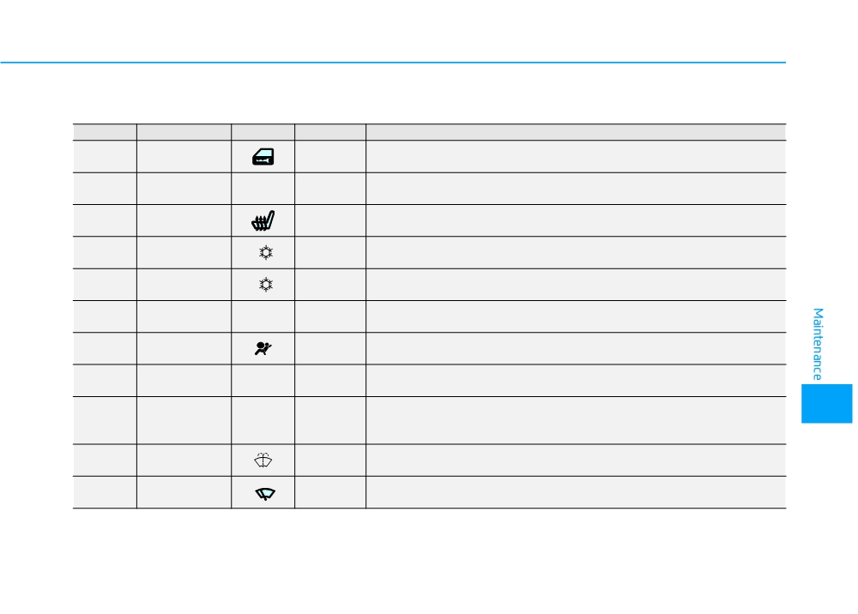Image resolution: width=858 pixels, height=614 pixels.
Task: Click the wide header cell above description column
Action: pyautogui.click(x=577, y=132)
